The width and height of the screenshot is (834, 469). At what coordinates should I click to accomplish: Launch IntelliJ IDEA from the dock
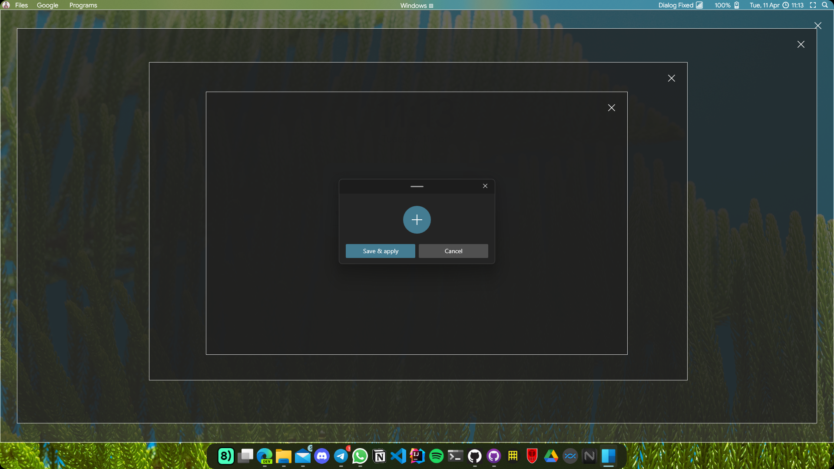pos(417,456)
